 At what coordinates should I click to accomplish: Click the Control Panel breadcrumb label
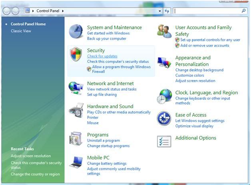[48, 11]
